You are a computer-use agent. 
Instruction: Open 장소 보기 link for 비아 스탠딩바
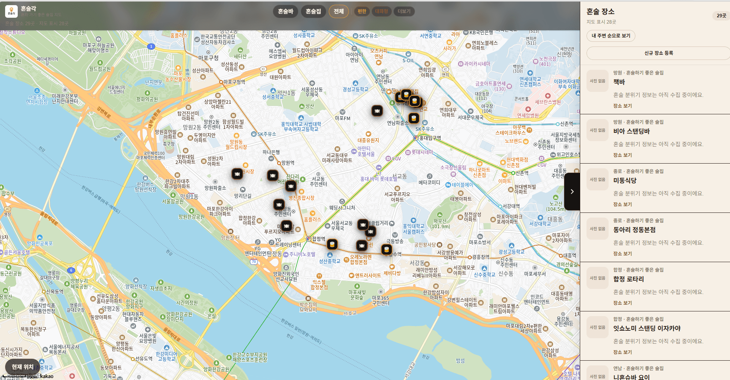pos(622,155)
